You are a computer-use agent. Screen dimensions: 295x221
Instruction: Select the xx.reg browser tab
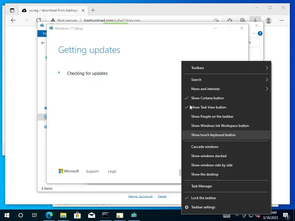pyautogui.click(x=53, y=10)
